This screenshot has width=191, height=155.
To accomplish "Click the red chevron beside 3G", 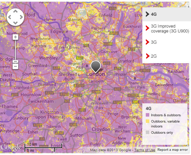I will 148,42.
